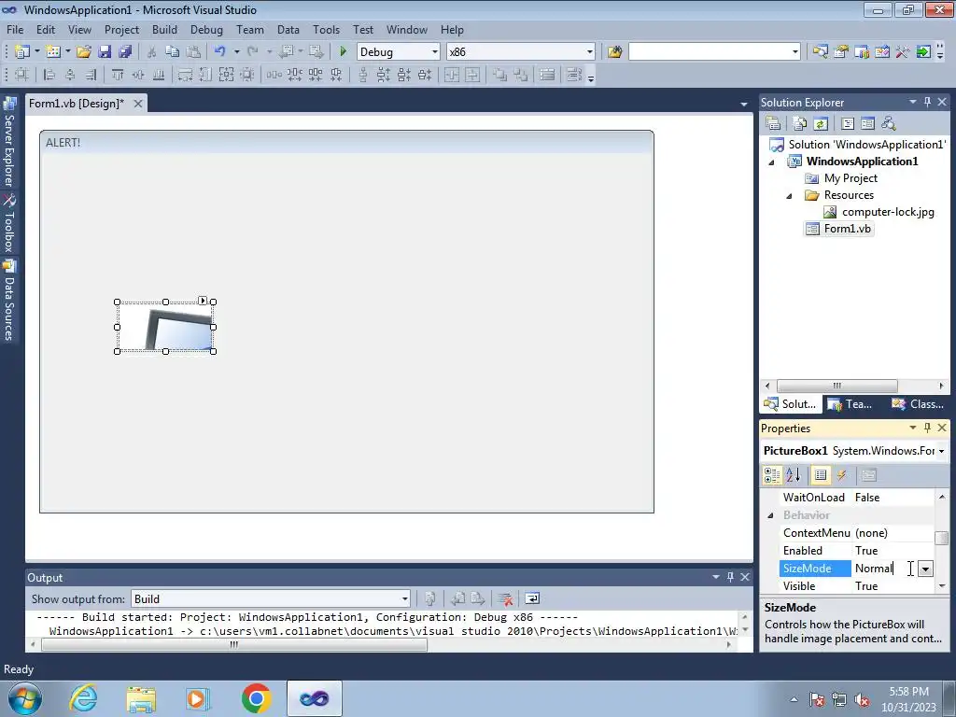The image size is (956, 717).
Task: Toggle the Events lightning button in the Properties panel
Action: 841,475
